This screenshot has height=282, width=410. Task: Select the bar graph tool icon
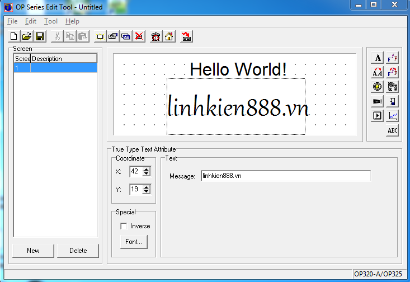point(393,101)
